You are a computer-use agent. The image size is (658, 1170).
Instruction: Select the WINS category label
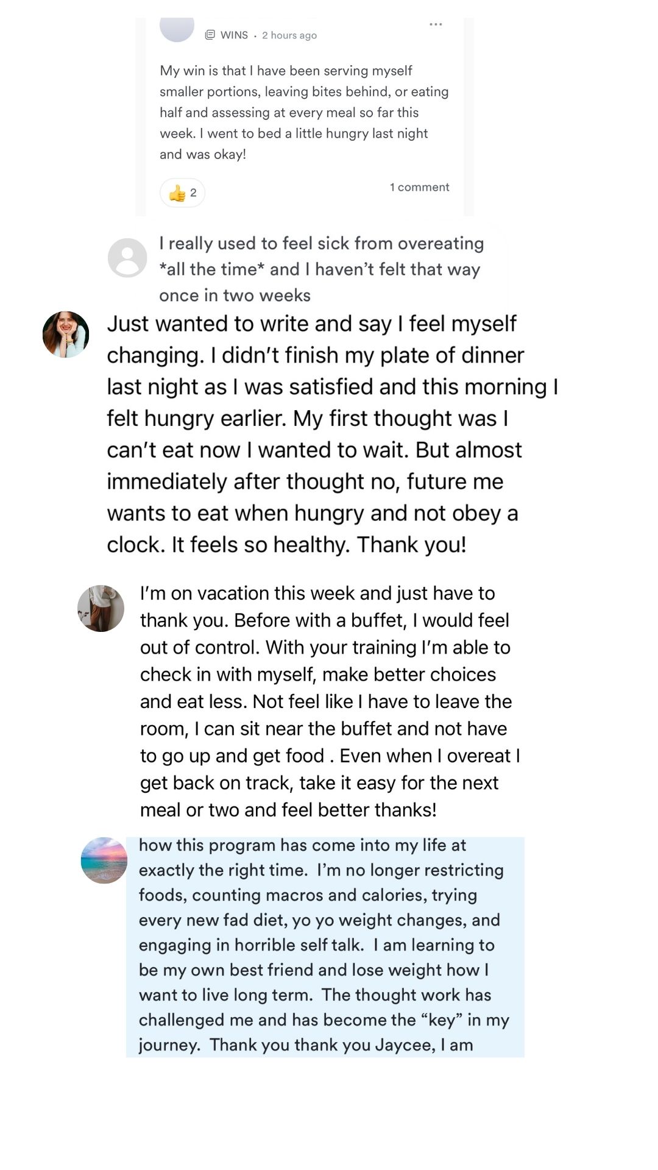(234, 35)
